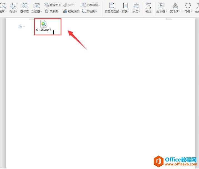Screen dimensions: 199x169
Task: Add a 批注 comment
Action: click(x=148, y=8)
